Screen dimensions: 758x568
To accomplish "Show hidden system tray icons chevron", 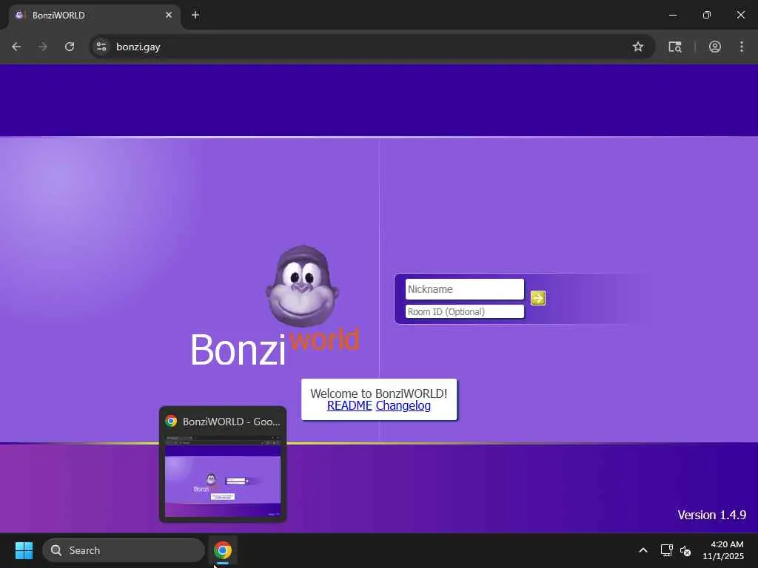I will (x=643, y=550).
